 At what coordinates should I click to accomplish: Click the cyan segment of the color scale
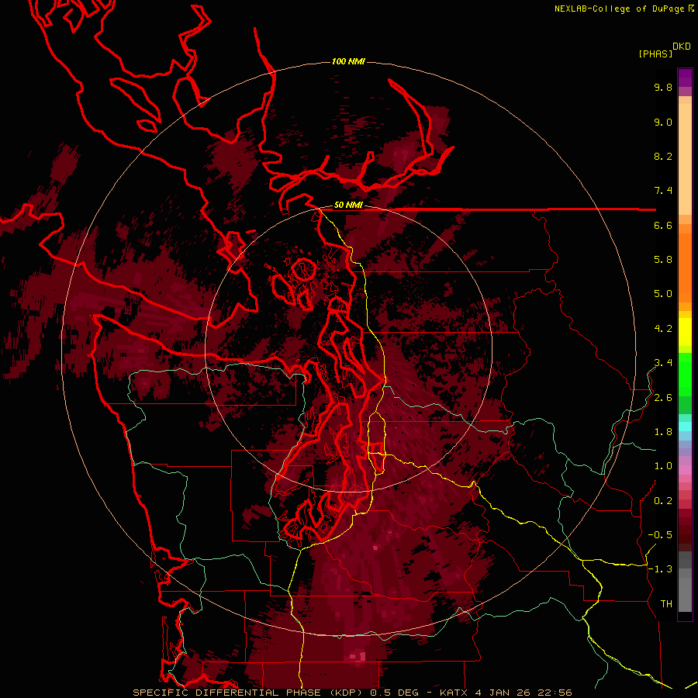pyautogui.click(x=685, y=426)
